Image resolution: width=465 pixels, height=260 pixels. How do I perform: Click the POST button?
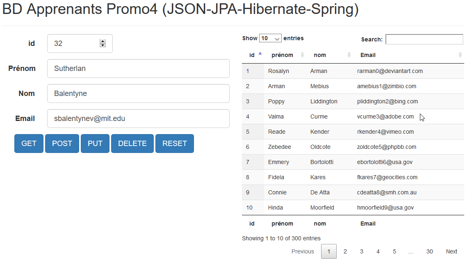point(62,143)
